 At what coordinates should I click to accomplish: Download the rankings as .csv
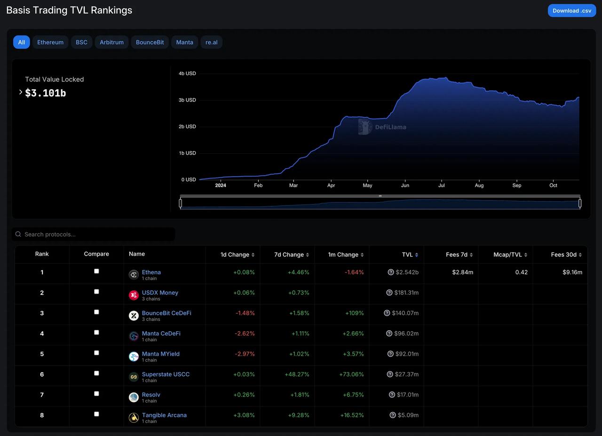pyautogui.click(x=572, y=11)
